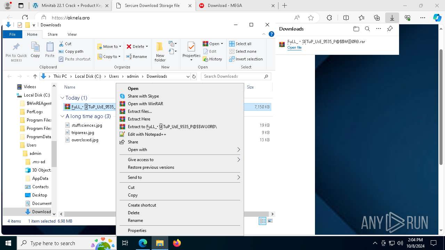Switch to the View ribbon tab
The width and height of the screenshot is (445, 250).
(72, 34)
